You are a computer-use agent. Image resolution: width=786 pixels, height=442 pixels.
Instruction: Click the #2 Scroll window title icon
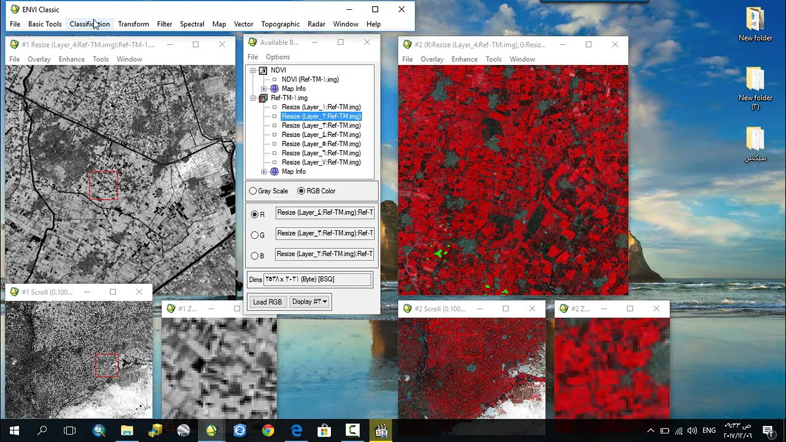point(407,309)
